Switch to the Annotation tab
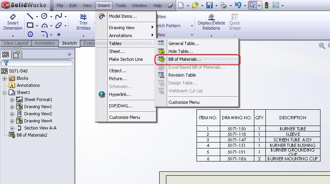330x184 pixels. 45,43
